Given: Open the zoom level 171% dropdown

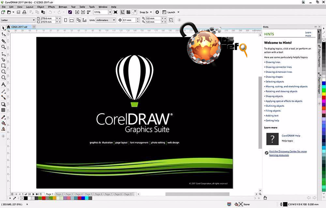Looking at the screenshot, I should (x=110, y=12).
